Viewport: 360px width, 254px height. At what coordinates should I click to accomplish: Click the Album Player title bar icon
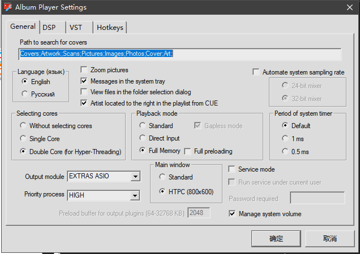(x=8, y=7)
